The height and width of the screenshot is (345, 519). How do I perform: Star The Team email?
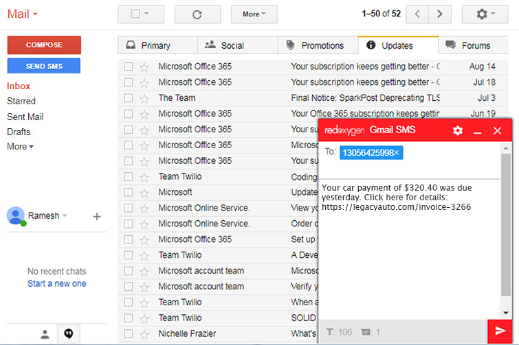(144, 98)
